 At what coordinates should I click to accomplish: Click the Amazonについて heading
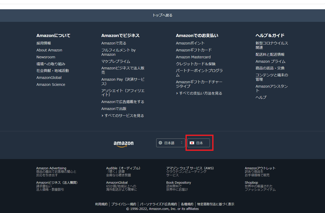tap(53, 35)
